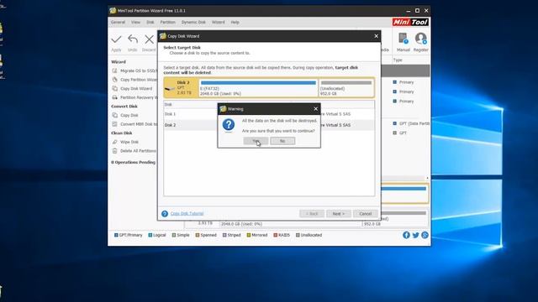Click the Discard X icon
Image resolution: width=538 pixels, height=302 pixels.
click(x=149, y=39)
